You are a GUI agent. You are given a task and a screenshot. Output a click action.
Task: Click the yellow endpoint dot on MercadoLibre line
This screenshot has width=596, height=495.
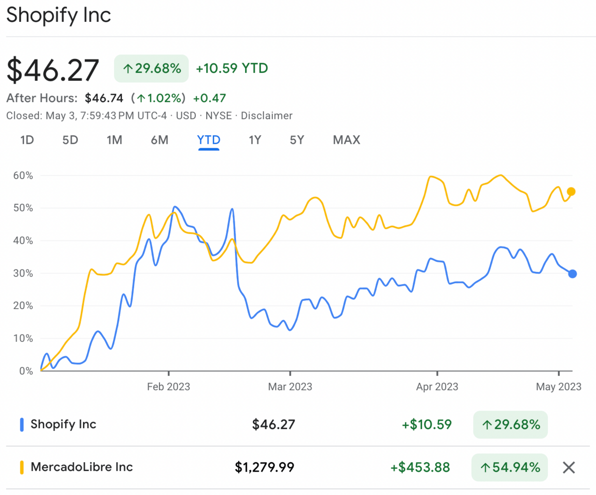(571, 191)
